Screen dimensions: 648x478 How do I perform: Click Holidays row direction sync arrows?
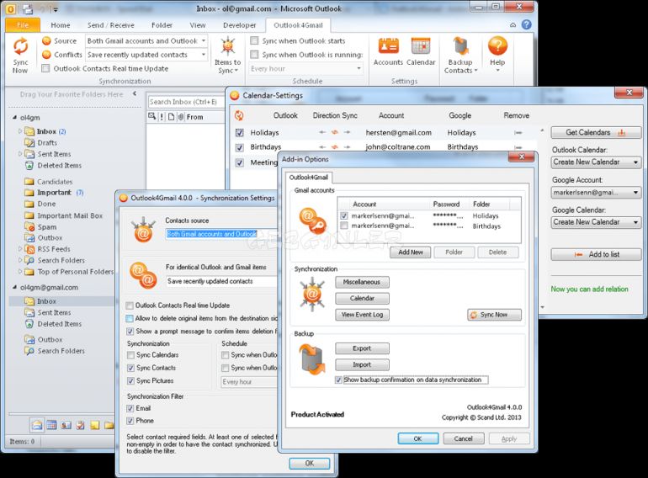click(x=335, y=132)
